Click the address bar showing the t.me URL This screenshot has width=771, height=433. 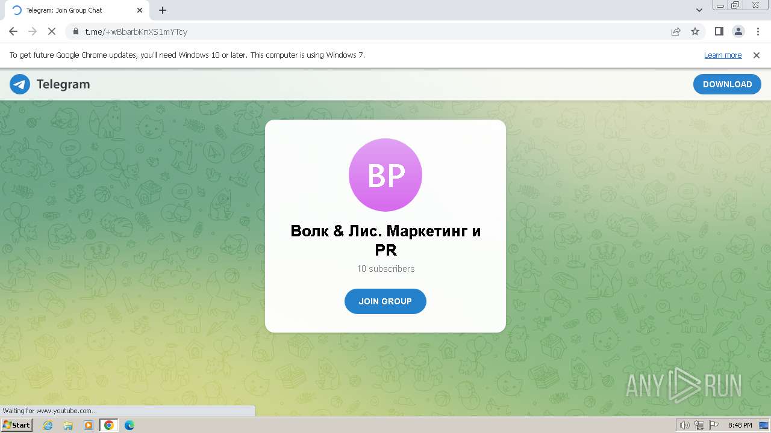pyautogui.click(x=385, y=32)
